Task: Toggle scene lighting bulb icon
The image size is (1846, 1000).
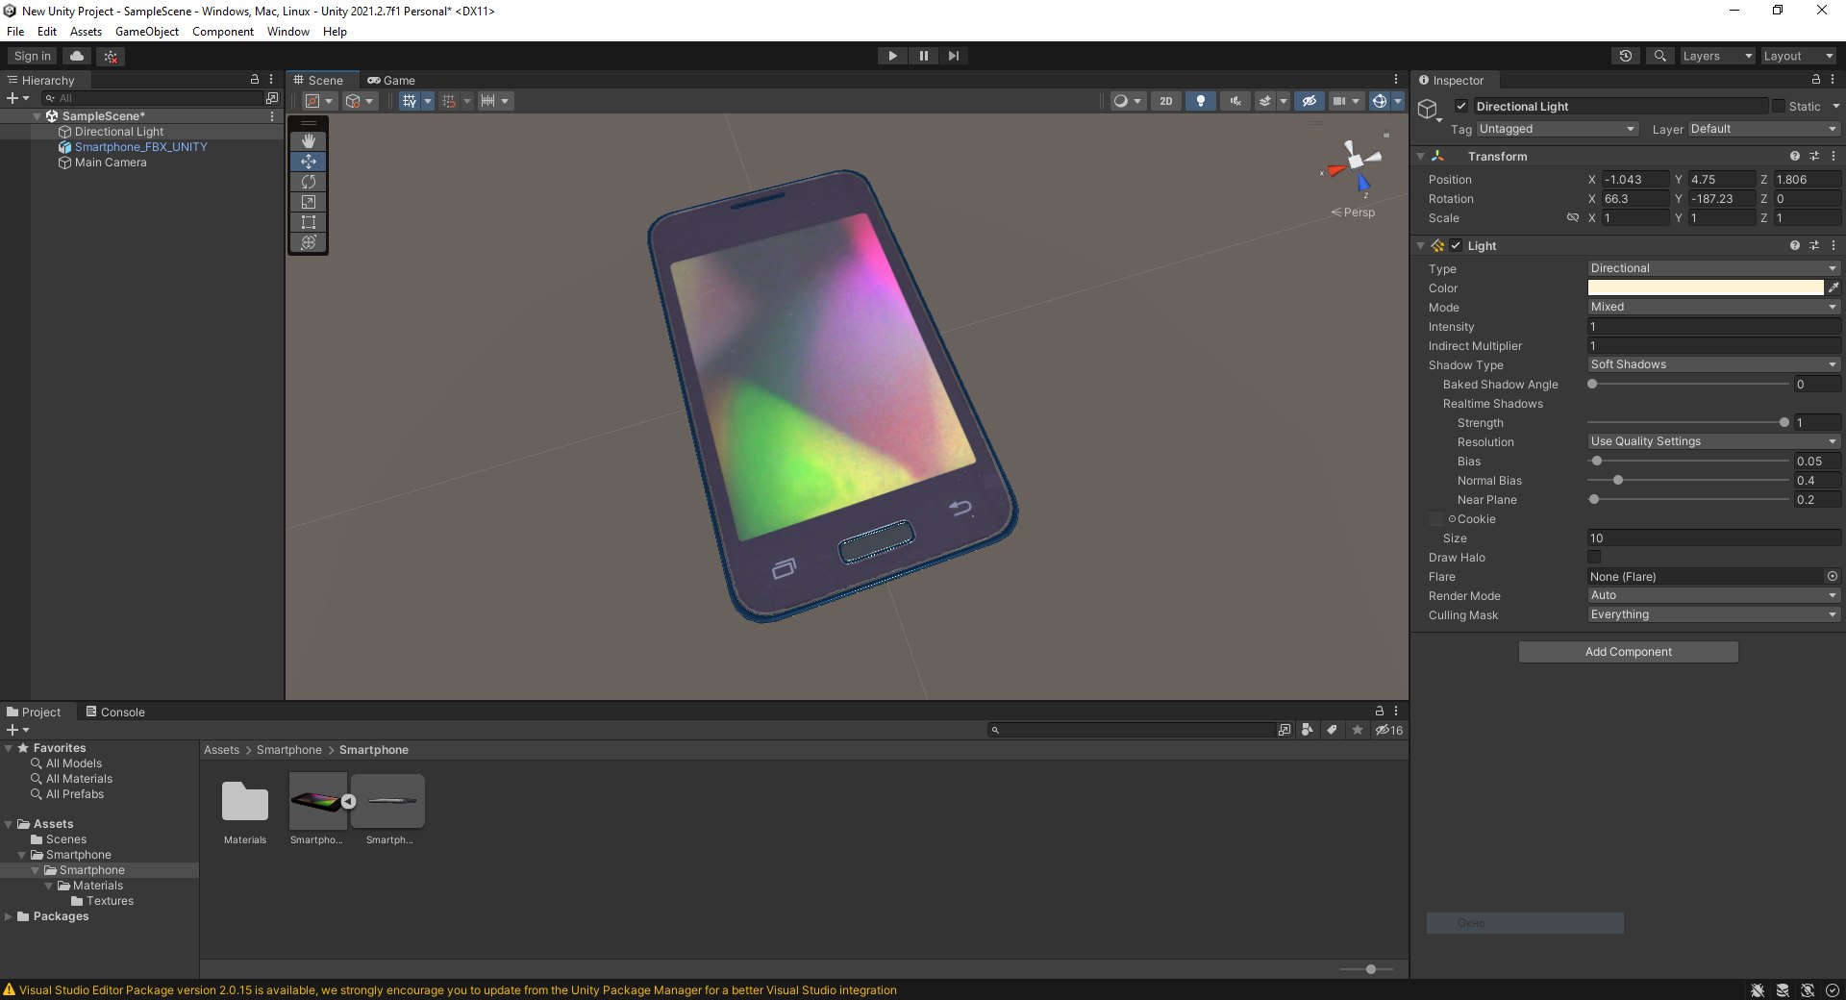Action: click(x=1200, y=101)
